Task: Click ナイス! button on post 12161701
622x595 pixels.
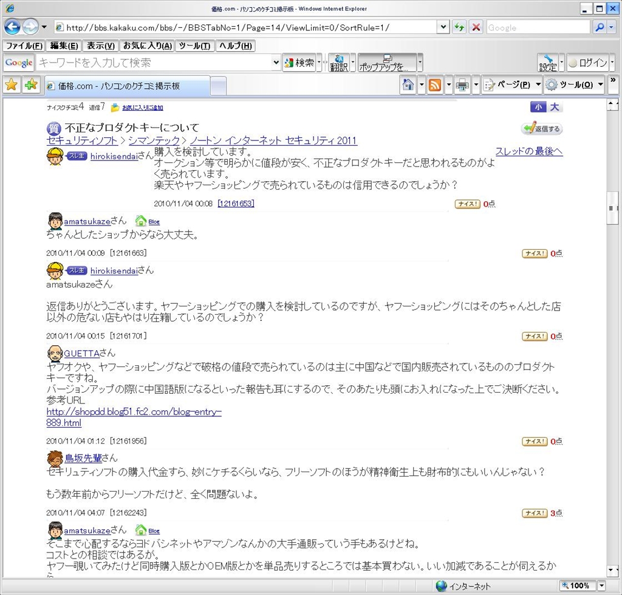Action: pyautogui.click(x=535, y=337)
